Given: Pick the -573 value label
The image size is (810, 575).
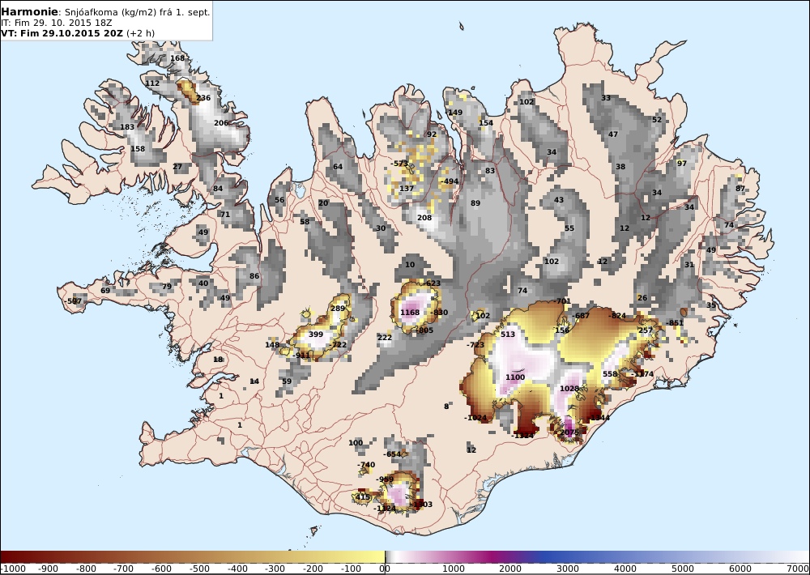Looking at the screenshot, I should (399, 164).
